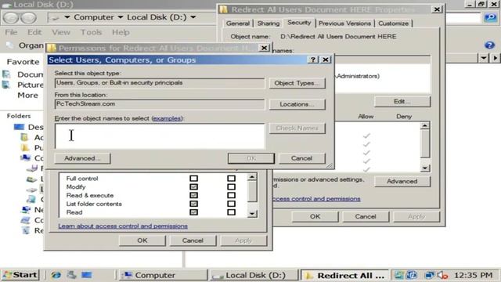Toggle Deny for Read & execute
The image size is (501, 282).
pyautogui.click(x=232, y=195)
